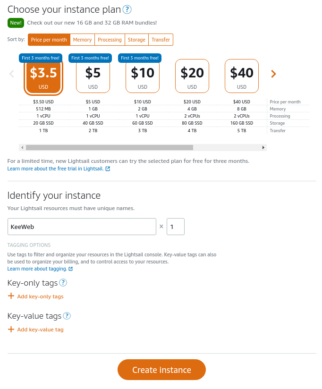Click the plus icon for key-value tag

click(11, 330)
